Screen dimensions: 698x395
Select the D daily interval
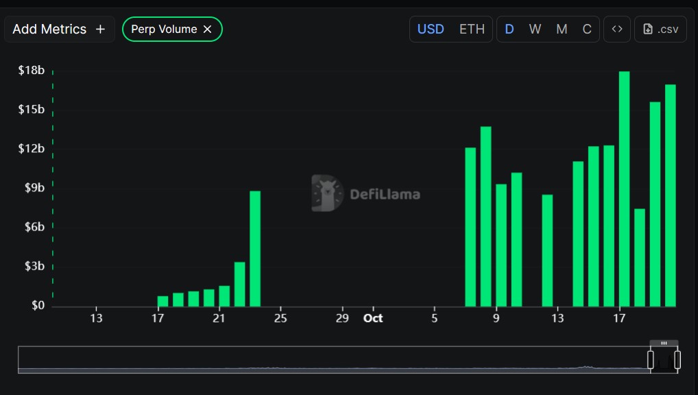(509, 29)
